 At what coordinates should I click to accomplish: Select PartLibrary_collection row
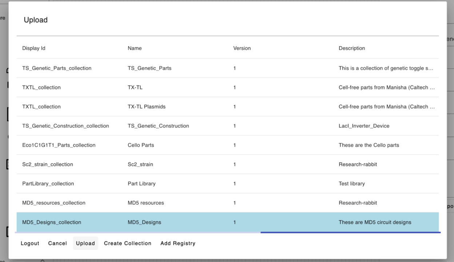[228, 184]
